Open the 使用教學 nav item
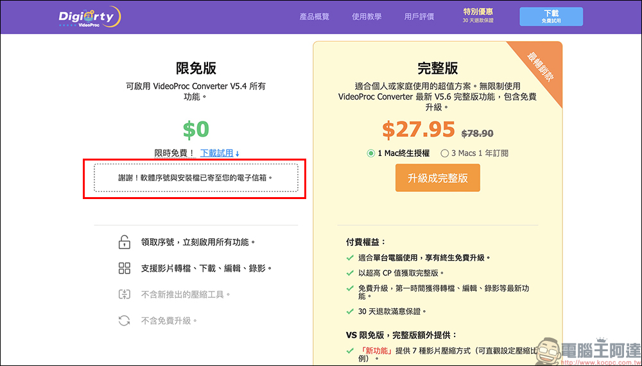 [367, 17]
